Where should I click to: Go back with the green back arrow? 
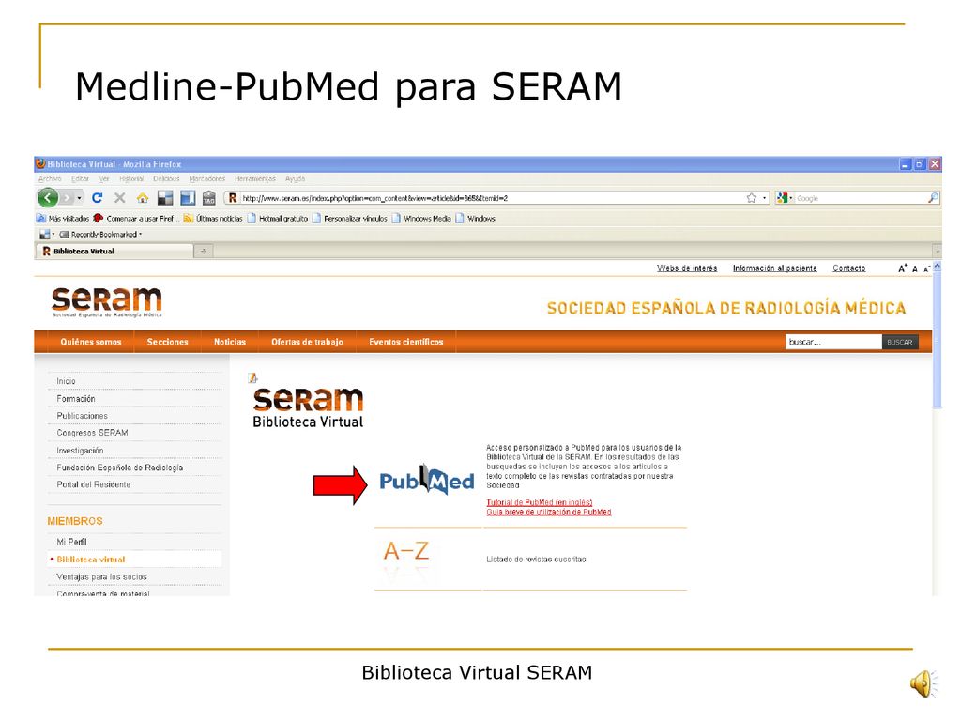pos(48,197)
